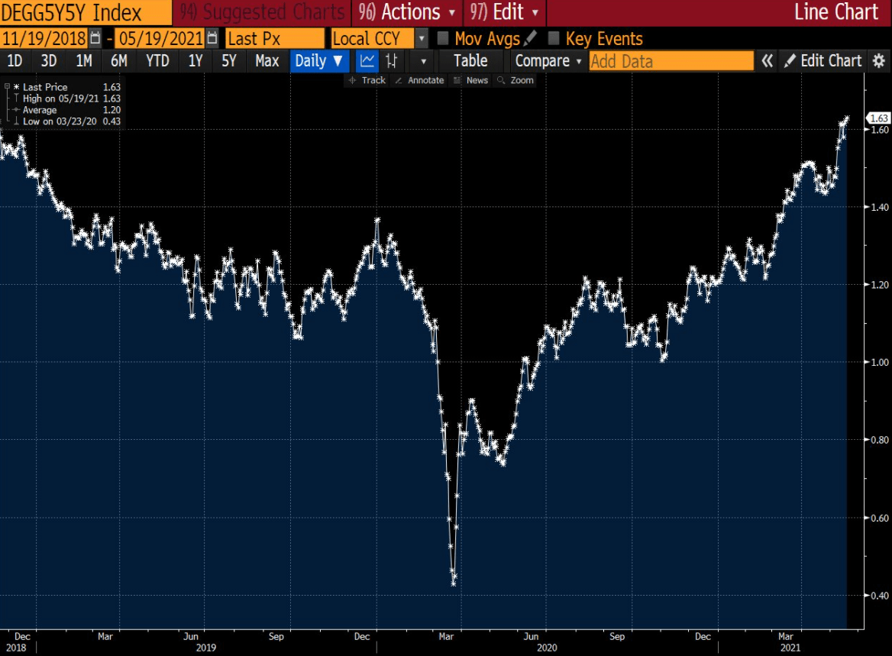
Task: Collapse panel with double left chevron
Action: (x=767, y=60)
